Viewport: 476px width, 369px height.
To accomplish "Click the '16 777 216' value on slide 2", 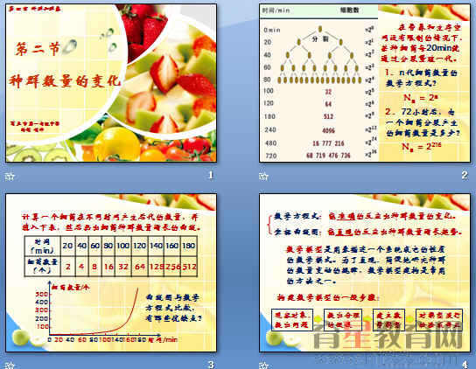I will tap(328, 143).
